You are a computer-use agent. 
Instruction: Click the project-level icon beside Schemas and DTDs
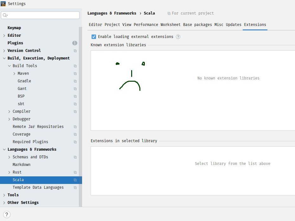[75, 157]
